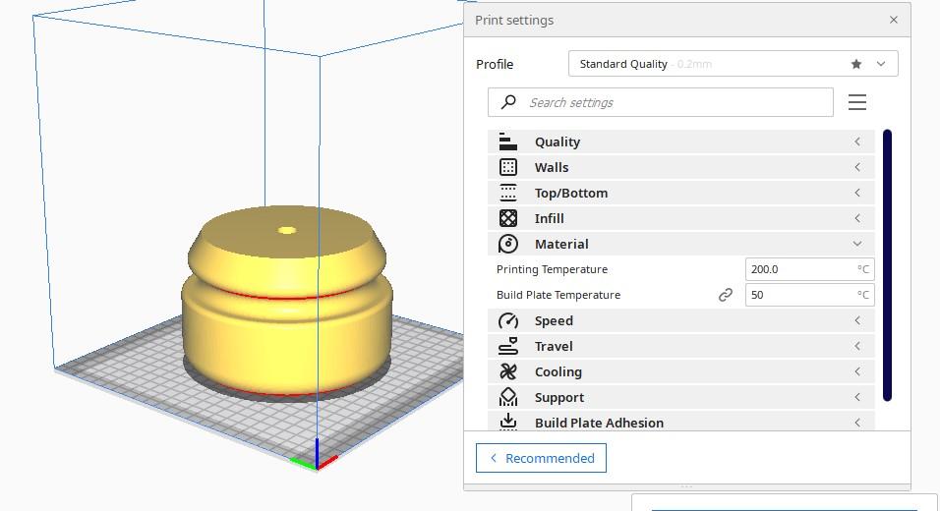Click the Top/Bottom category icon
The image size is (940, 511).
pyautogui.click(x=507, y=193)
